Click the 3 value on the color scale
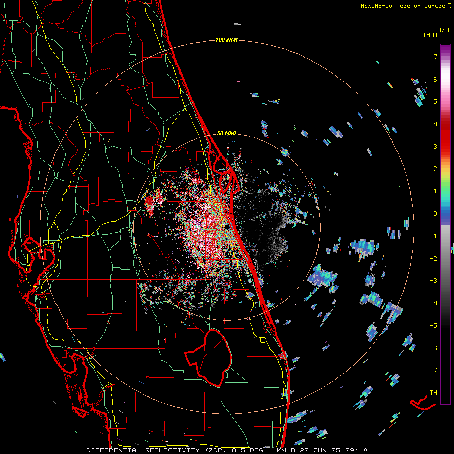454x454 pixels. [x=435, y=146]
